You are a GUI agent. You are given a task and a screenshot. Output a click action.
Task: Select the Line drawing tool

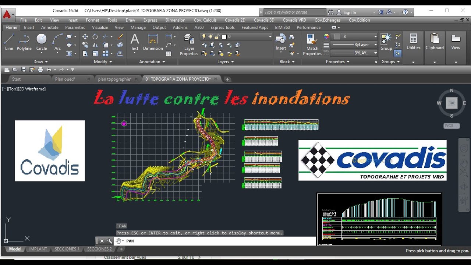coord(9,42)
